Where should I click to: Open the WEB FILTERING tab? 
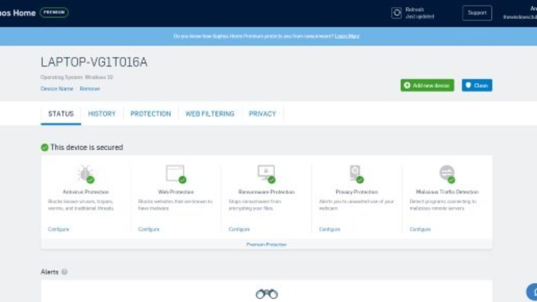point(210,114)
